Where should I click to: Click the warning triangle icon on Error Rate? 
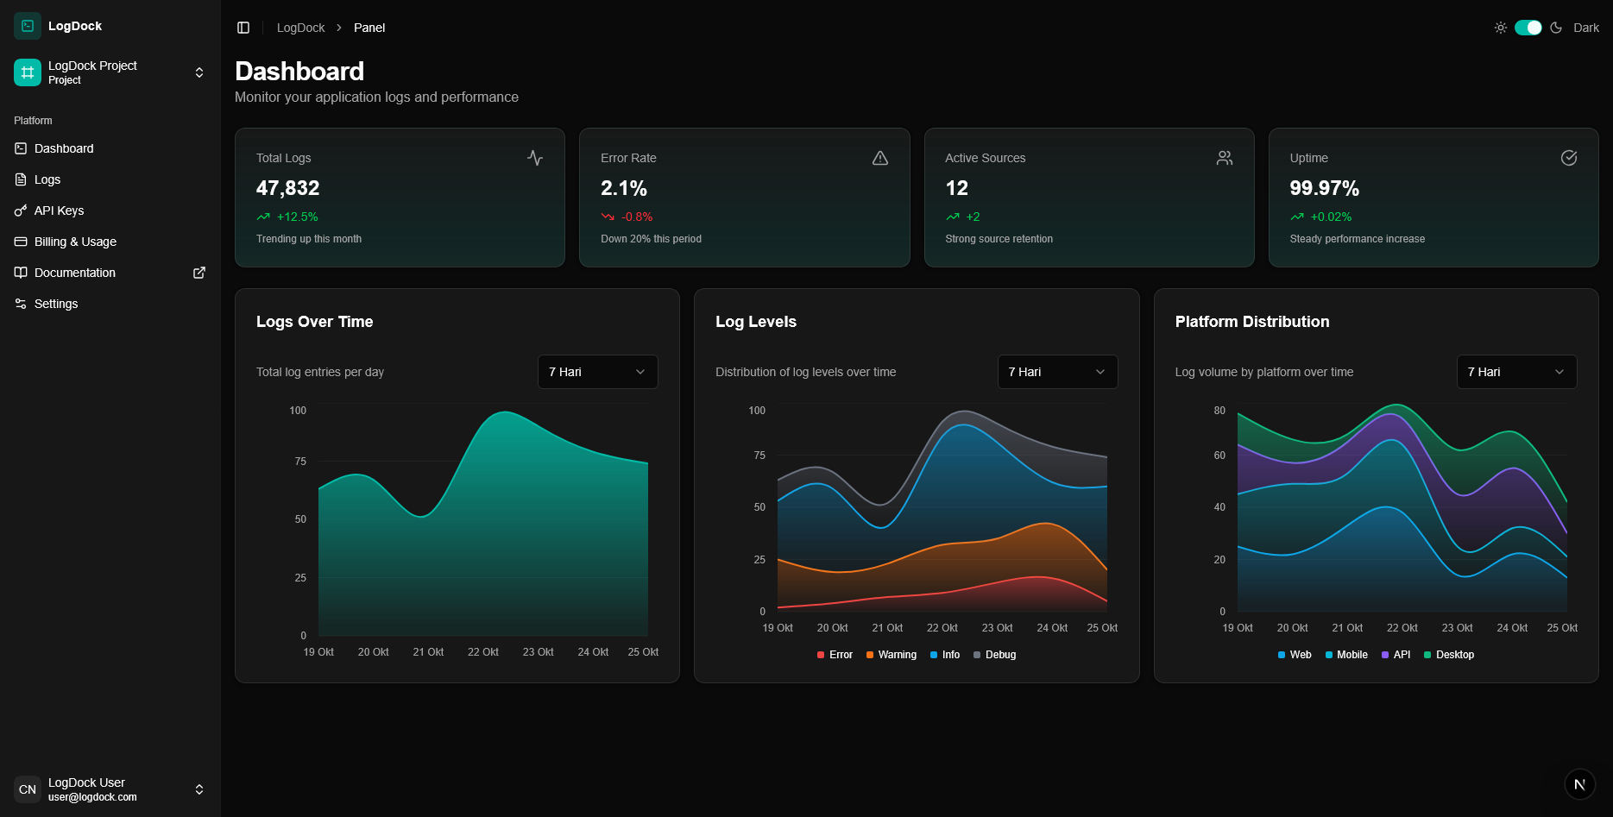click(x=879, y=158)
